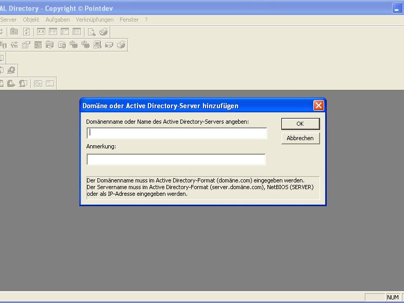The height and width of the screenshot is (303, 404).
Task: Focus the Domänenname input field
Action: (177, 133)
